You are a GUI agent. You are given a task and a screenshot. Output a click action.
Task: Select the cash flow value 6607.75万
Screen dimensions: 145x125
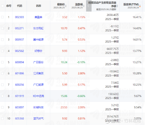click(x=113, y=49)
